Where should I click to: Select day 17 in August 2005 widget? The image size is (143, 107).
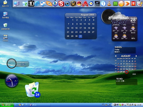pos(81,28)
